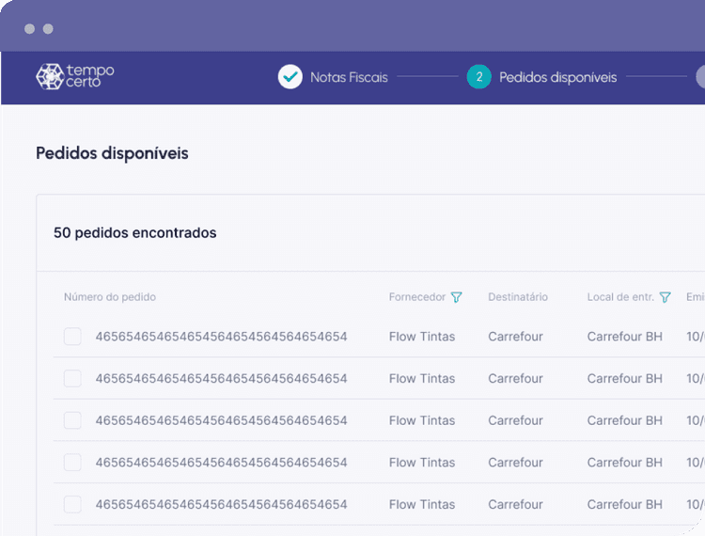Open the Notas Fiscais step
This screenshot has height=536, width=705.
click(x=349, y=77)
